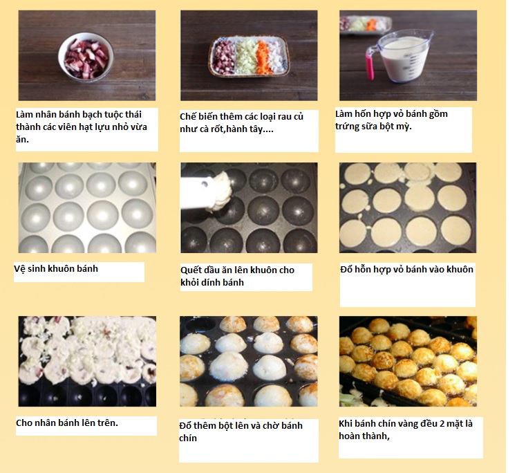517x473 pixels.
Task: Click the 'Cho nhân bánh lên trên' caption
Action: tap(66, 423)
